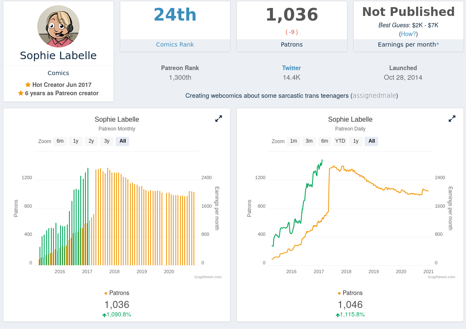
Task: Open the Twitter link
Action: [291, 68]
